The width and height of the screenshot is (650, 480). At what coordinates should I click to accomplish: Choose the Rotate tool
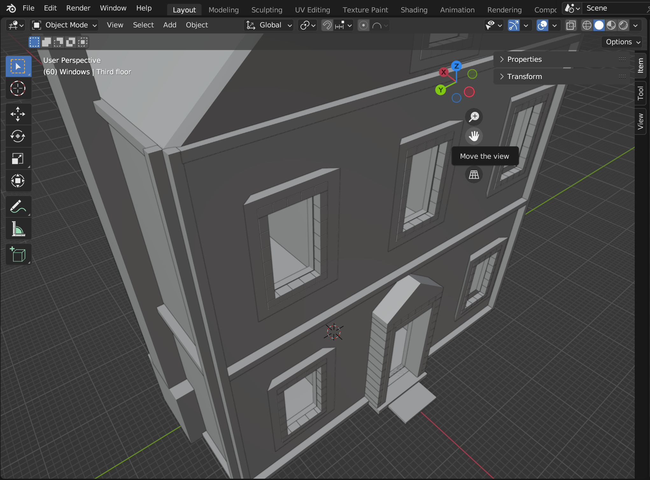18,136
